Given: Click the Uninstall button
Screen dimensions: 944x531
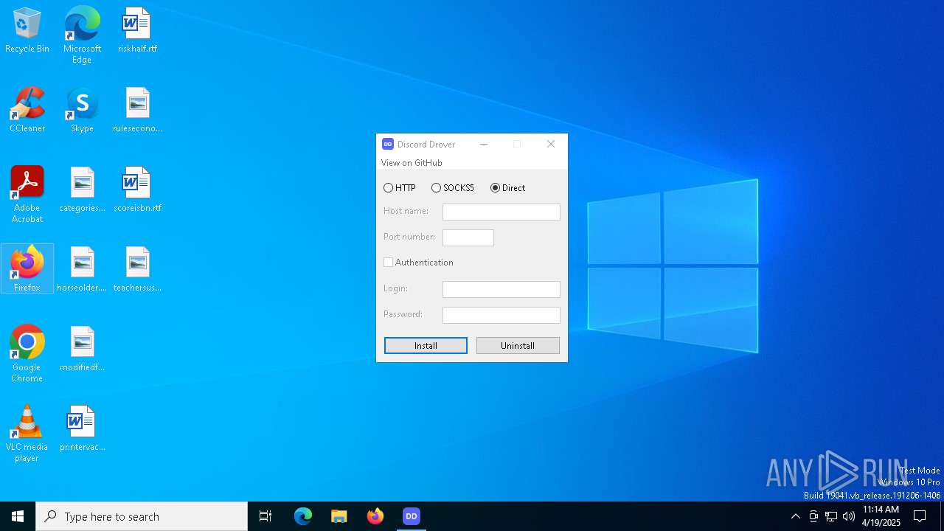Looking at the screenshot, I should pos(518,345).
